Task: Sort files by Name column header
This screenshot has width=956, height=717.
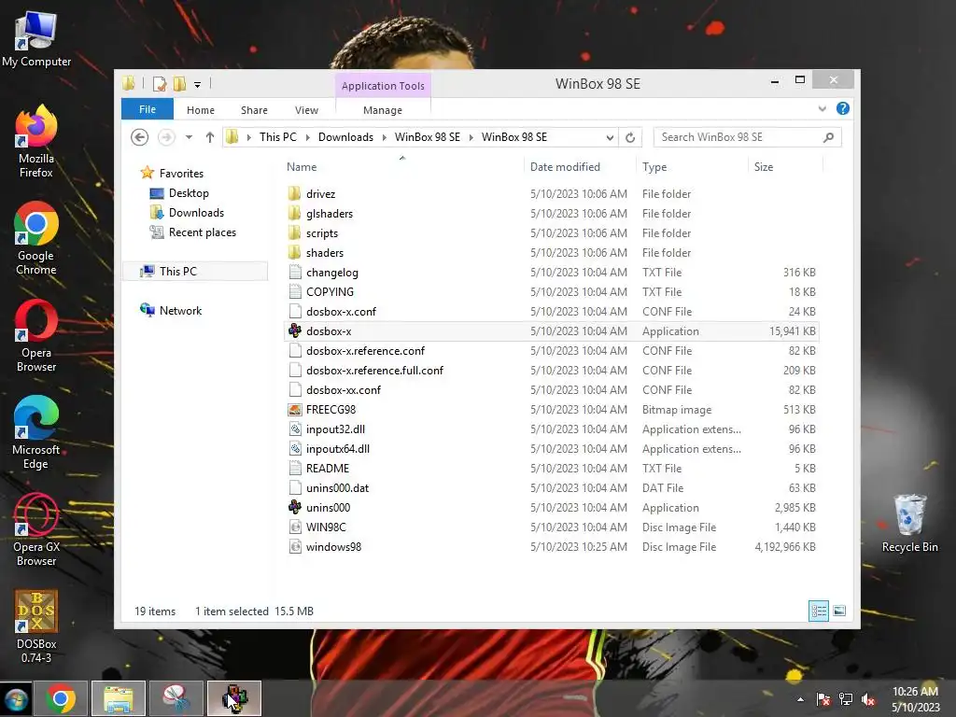Action: [302, 166]
